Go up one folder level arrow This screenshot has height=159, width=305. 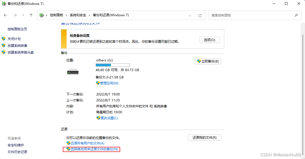(31, 15)
